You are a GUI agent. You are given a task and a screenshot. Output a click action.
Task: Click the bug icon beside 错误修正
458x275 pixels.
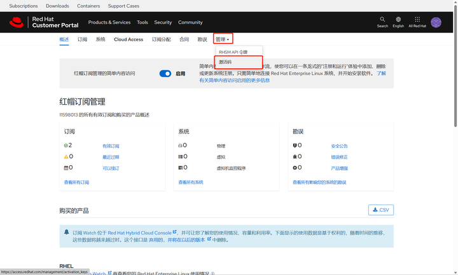click(x=295, y=157)
